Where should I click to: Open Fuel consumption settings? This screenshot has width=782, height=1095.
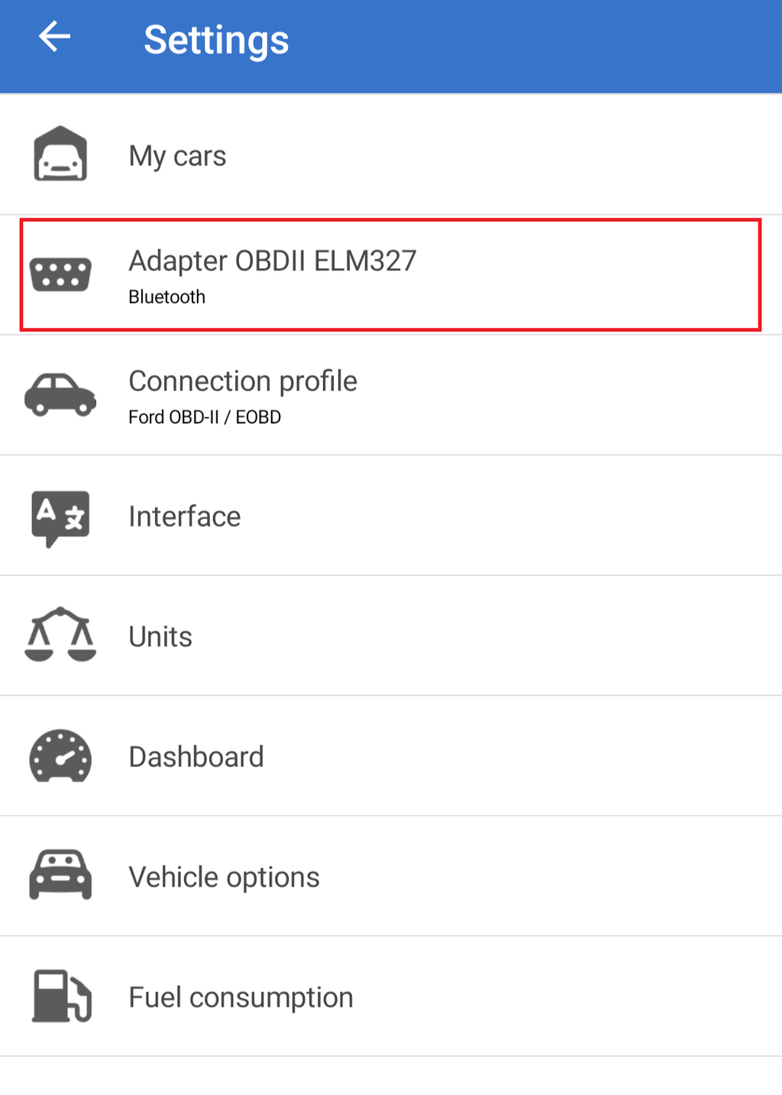241,997
